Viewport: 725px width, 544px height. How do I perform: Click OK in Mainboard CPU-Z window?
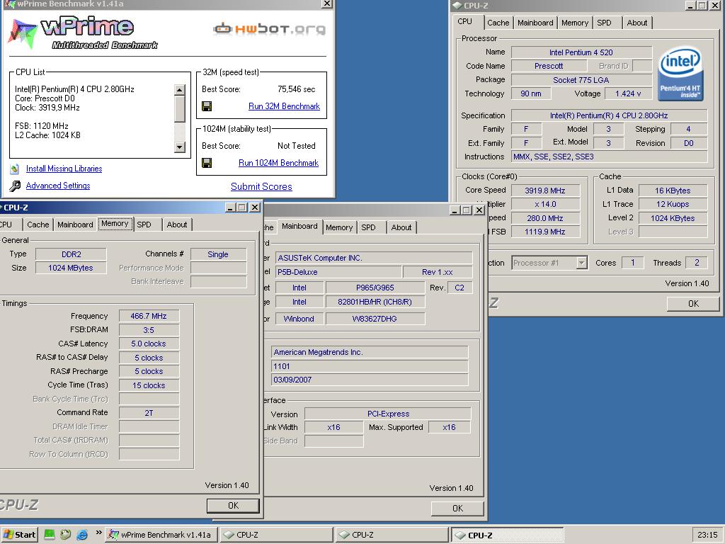tap(458, 509)
